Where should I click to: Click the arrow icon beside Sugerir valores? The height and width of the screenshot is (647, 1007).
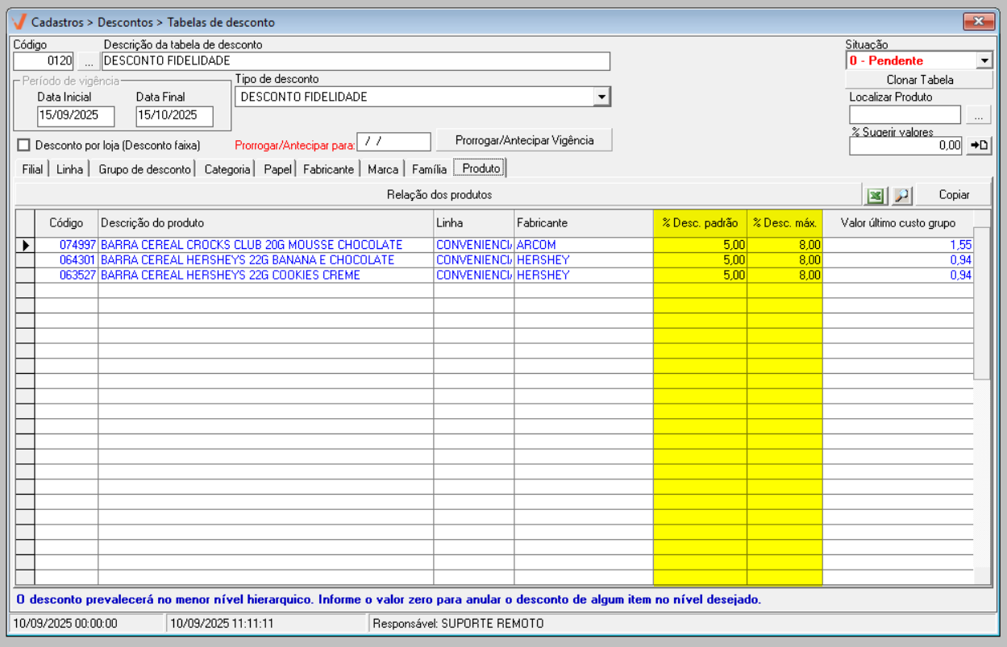pos(979,145)
